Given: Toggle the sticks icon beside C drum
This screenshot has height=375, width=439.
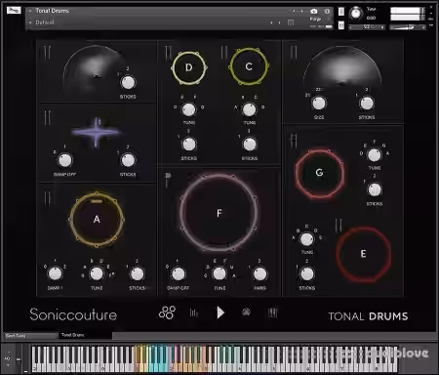Looking at the screenshot, I should click(x=224, y=53).
